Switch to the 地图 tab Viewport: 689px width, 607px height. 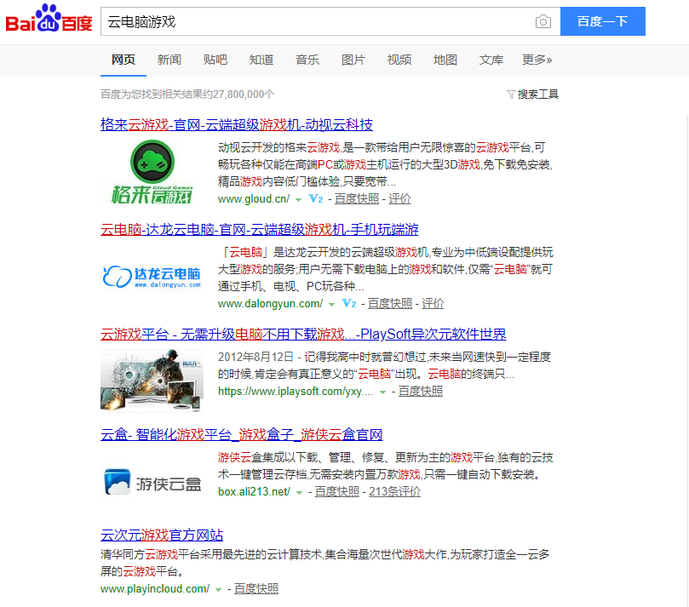click(445, 60)
